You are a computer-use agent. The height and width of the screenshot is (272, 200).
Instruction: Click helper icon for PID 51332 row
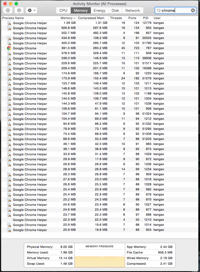click(x=9, y=124)
